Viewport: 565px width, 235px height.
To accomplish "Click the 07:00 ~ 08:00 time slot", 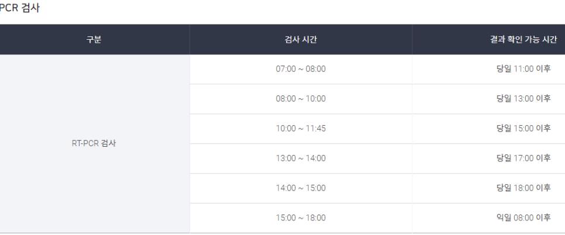I will pos(301,69).
